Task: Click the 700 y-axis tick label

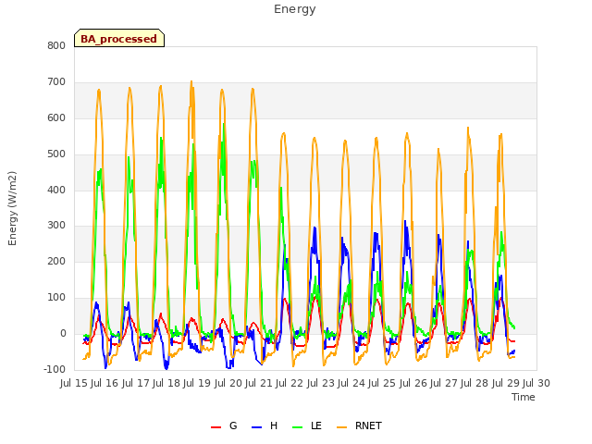Action: click(x=56, y=82)
